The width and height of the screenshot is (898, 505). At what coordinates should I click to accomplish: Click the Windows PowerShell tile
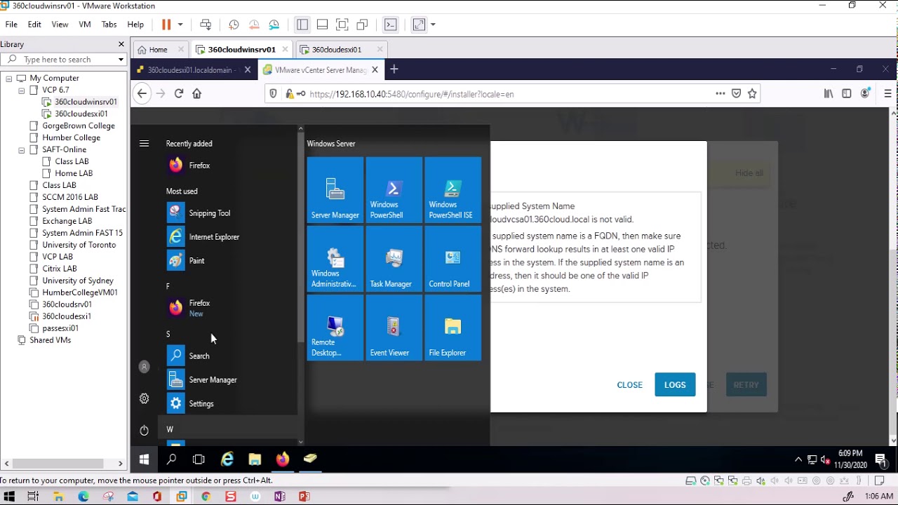tap(394, 190)
